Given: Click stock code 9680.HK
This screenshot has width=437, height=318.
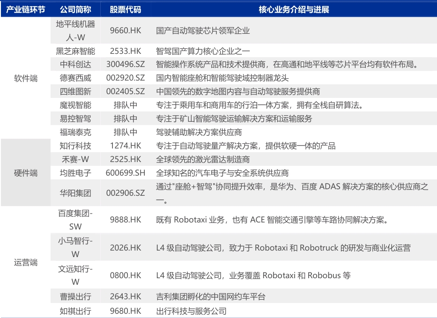Looking at the screenshot, I should [x=126, y=311].
